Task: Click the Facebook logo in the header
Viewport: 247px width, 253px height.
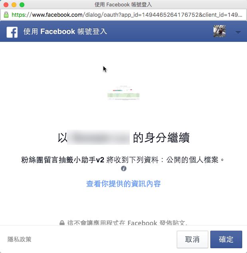Action: click(x=12, y=32)
